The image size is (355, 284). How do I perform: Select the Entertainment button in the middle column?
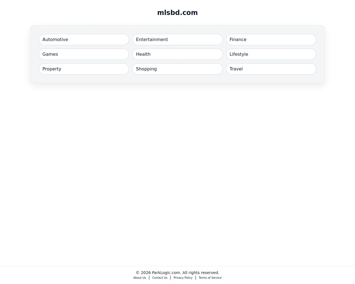coord(177,39)
